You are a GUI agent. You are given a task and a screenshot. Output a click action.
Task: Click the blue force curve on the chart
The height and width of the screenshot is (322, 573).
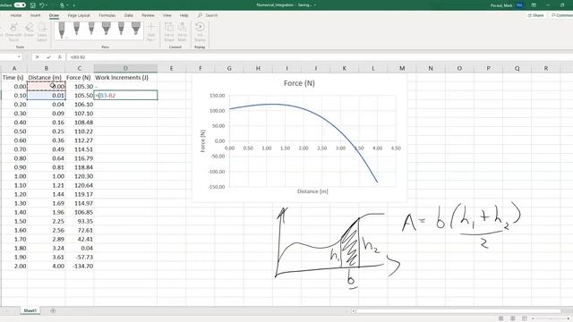pos(322,116)
